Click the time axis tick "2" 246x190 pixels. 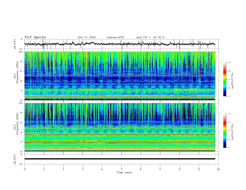(63, 169)
